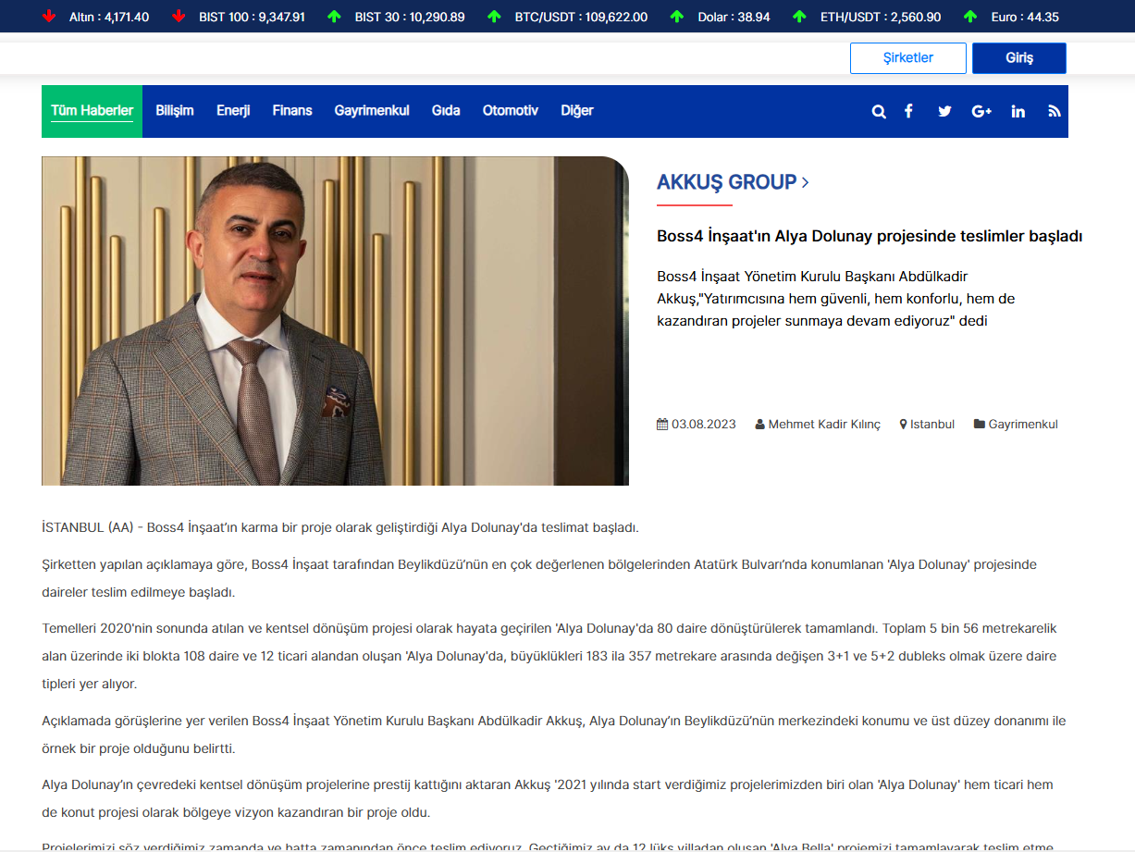This screenshot has width=1135, height=852.
Task: Switch to the Otomotiv category
Action: point(510,111)
